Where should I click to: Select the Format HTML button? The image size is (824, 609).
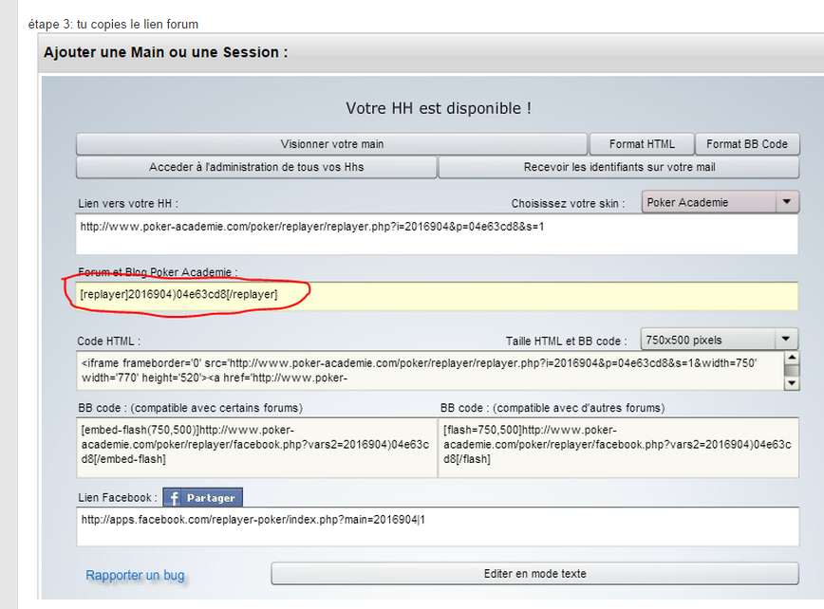[642, 144]
